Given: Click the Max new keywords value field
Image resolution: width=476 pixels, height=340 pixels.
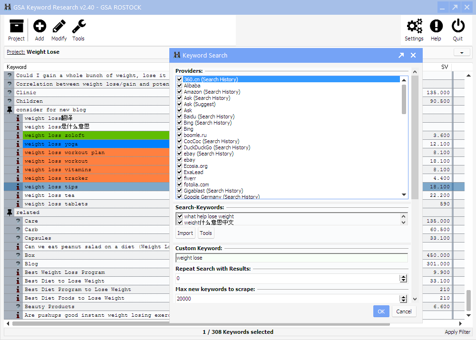Looking at the screenshot, I should coord(288,299).
